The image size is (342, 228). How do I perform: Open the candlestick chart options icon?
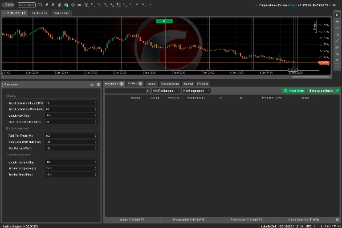59,5
